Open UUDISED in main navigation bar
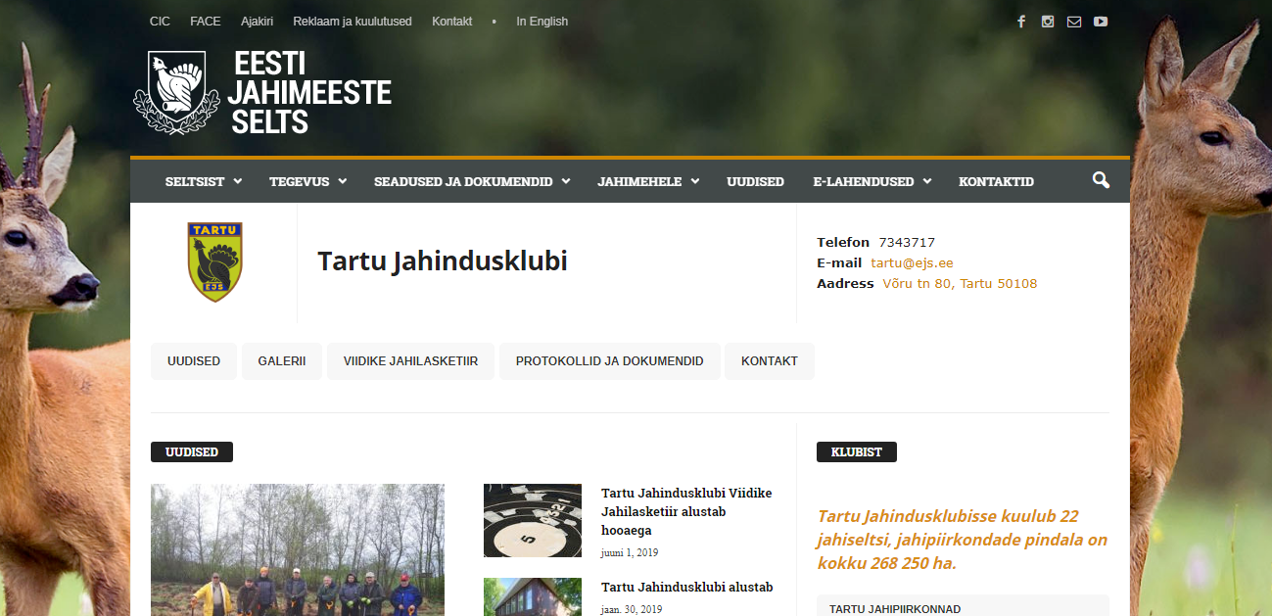Screen dimensions: 1272x616 click(755, 181)
